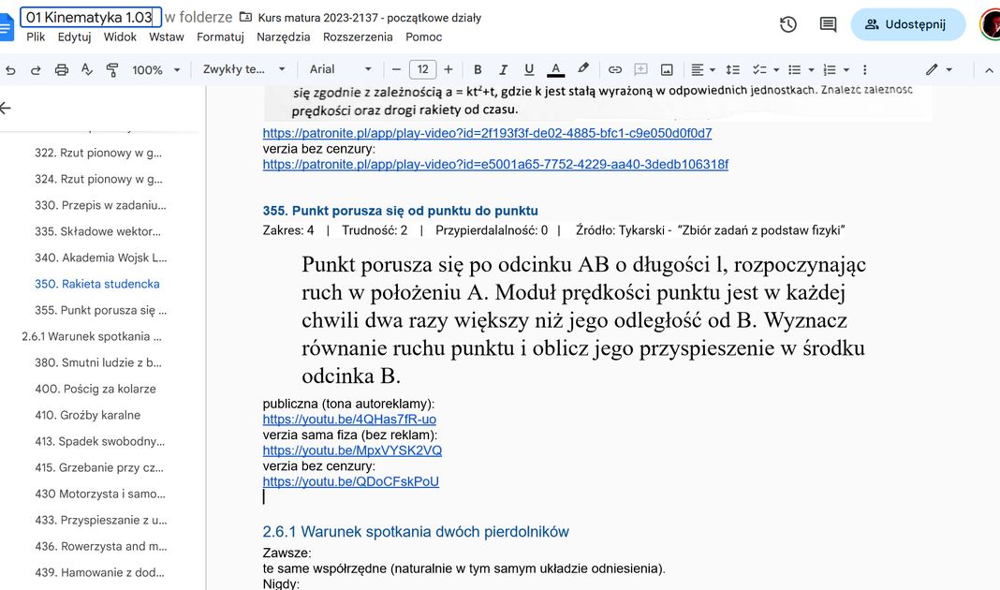Open the zoom level 100% dropdown

click(156, 70)
